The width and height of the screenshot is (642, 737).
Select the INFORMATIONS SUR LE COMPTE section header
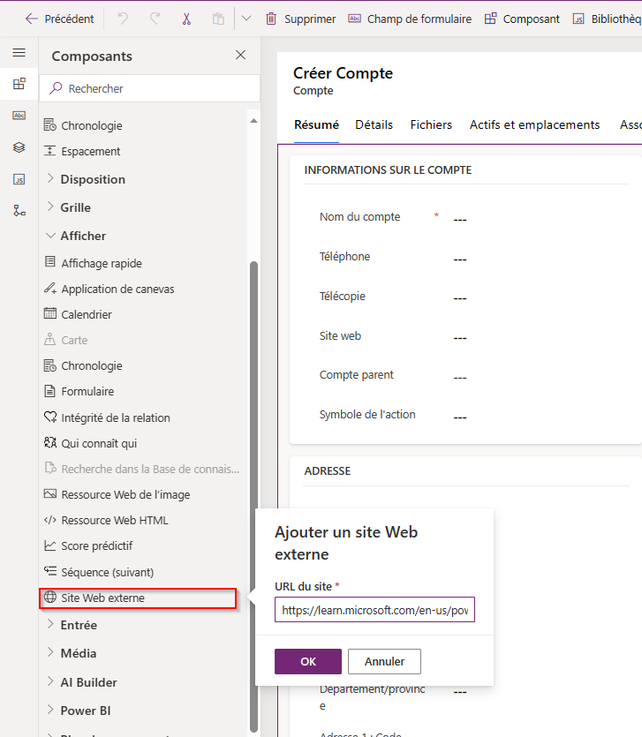pyautogui.click(x=388, y=170)
